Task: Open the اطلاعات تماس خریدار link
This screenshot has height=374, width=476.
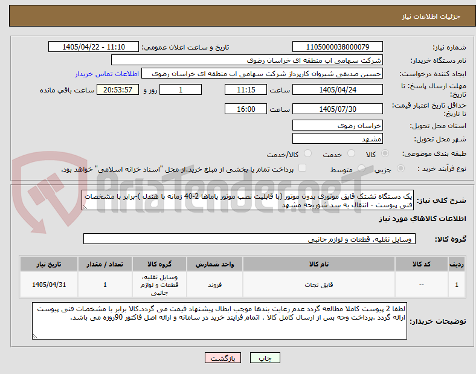Action: (107, 74)
